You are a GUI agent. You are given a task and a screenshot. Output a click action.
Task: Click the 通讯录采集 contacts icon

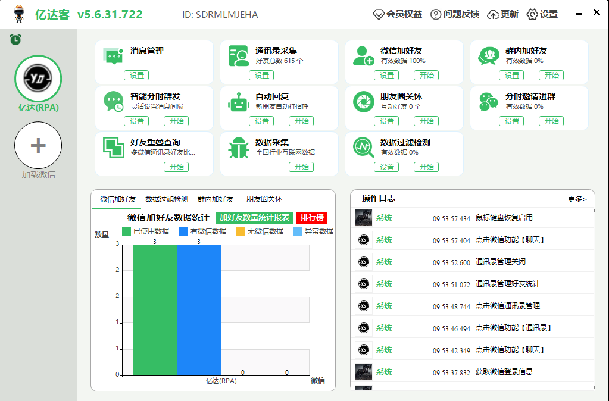tap(238, 57)
